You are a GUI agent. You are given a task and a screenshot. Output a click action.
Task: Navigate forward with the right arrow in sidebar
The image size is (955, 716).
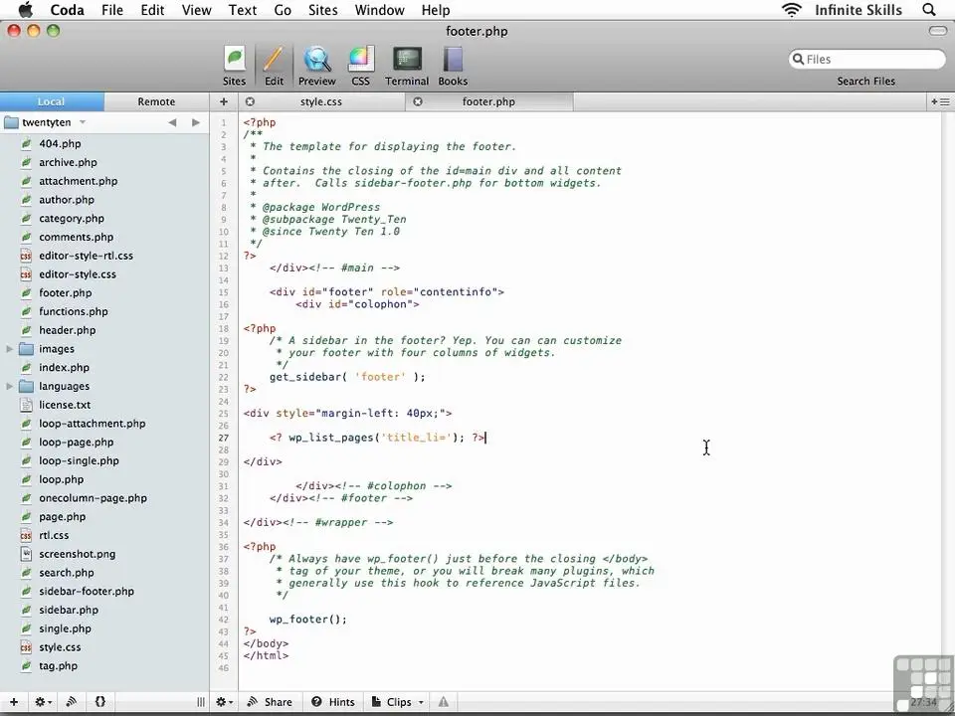click(196, 122)
